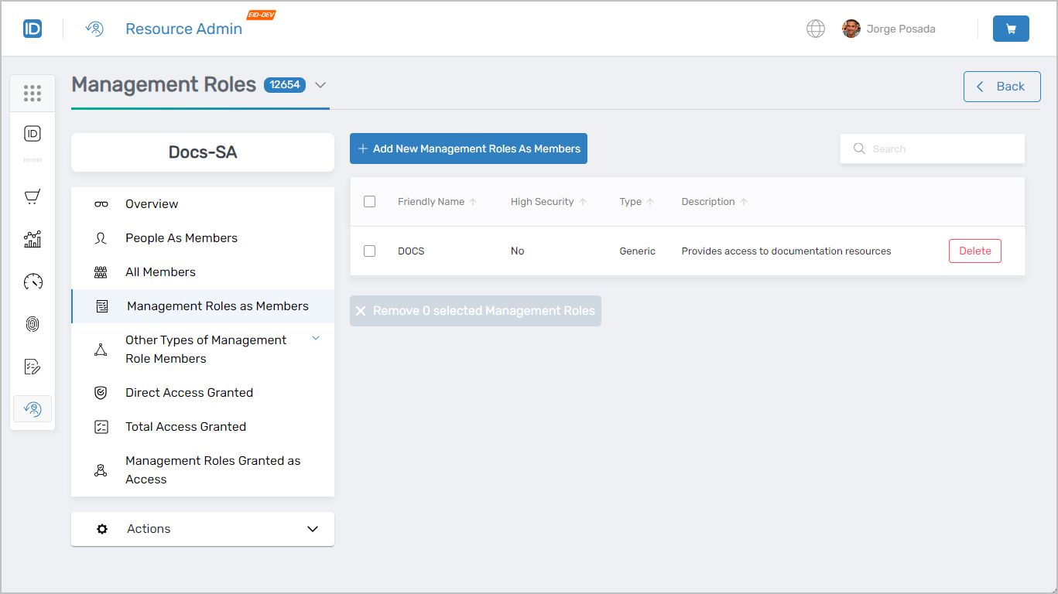Select the analytics chart icon in the sidebar
The height and width of the screenshot is (594, 1058).
pyautogui.click(x=32, y=239)
